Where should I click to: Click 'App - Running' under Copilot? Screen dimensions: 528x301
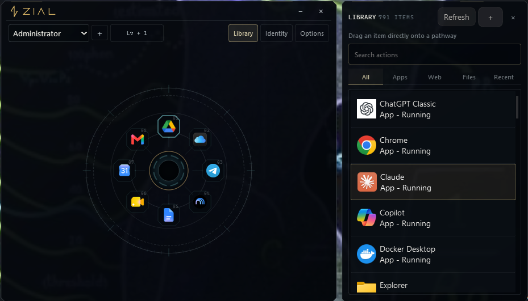pos(405,223)
